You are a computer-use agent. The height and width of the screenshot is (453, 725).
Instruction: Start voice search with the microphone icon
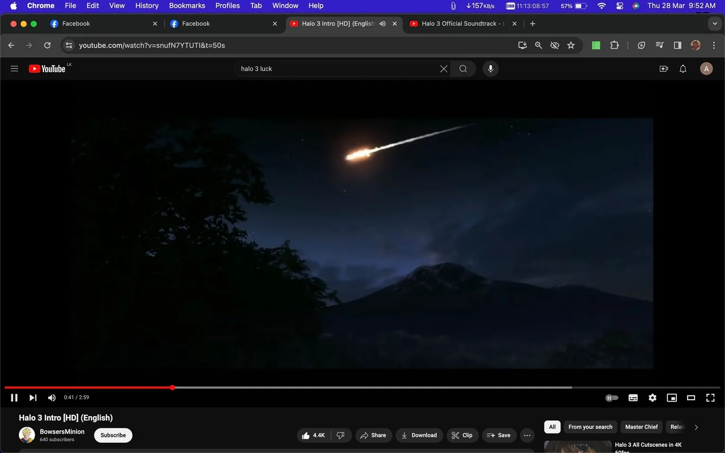coord(490,68)
